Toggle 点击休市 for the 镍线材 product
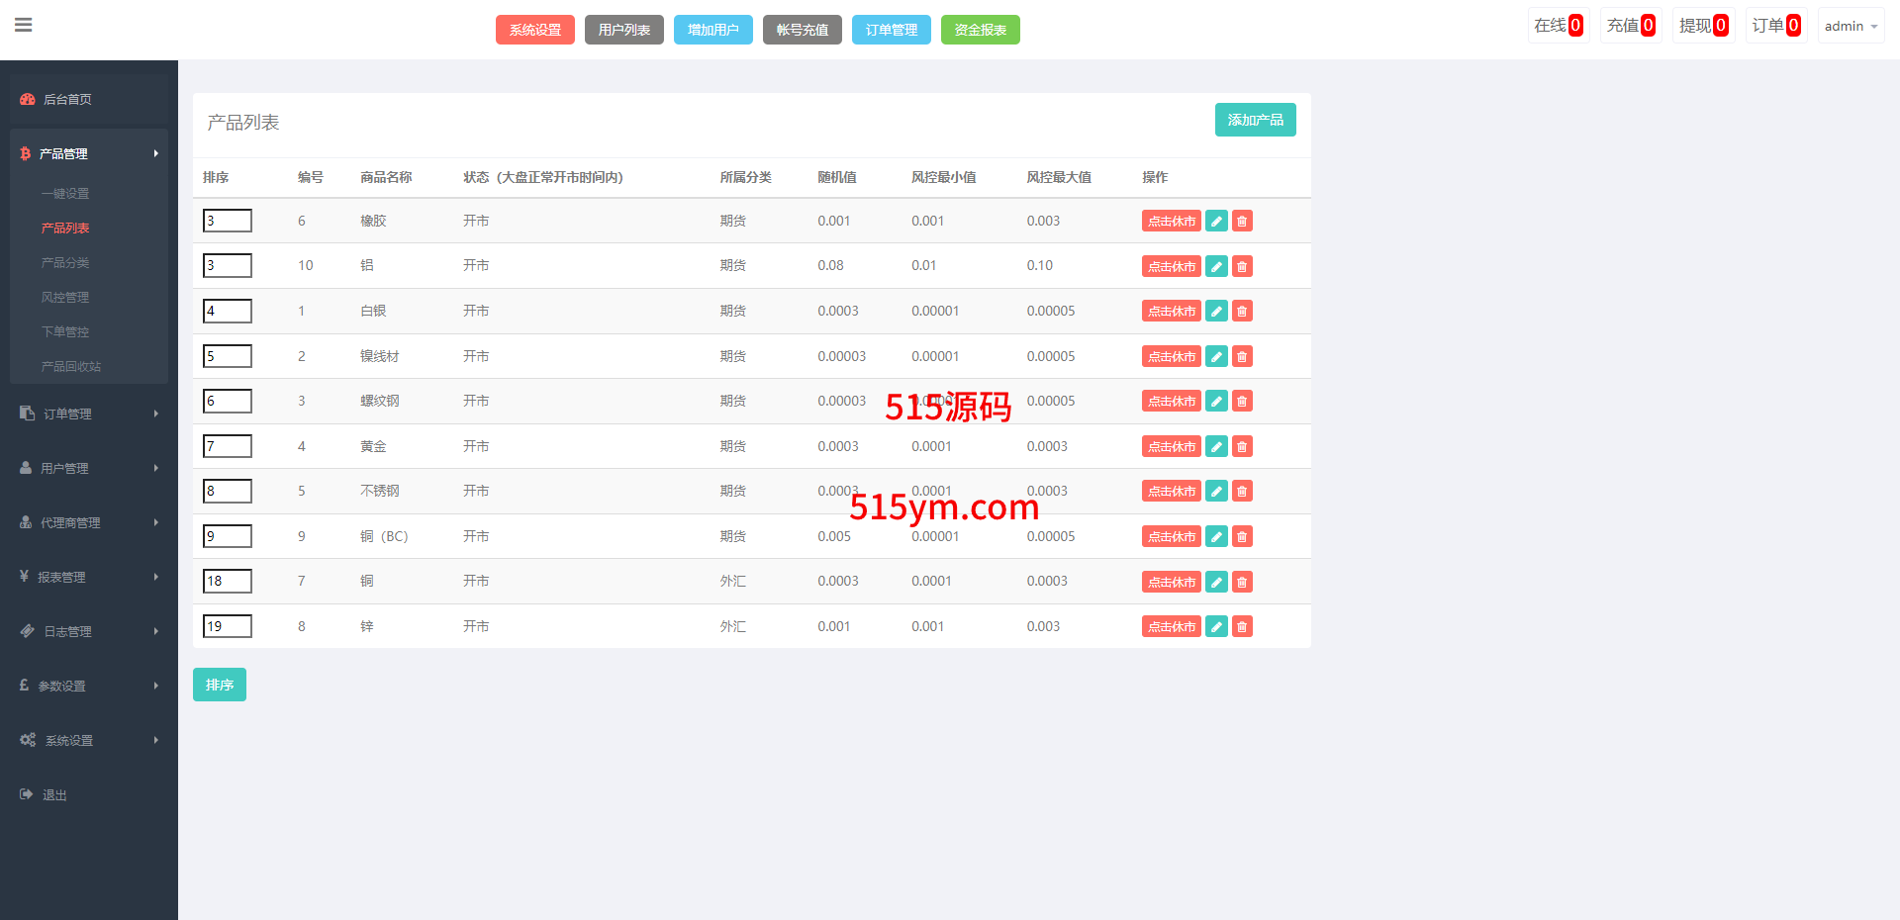This screenshot has height=920, width=1900. point(1171,357)
